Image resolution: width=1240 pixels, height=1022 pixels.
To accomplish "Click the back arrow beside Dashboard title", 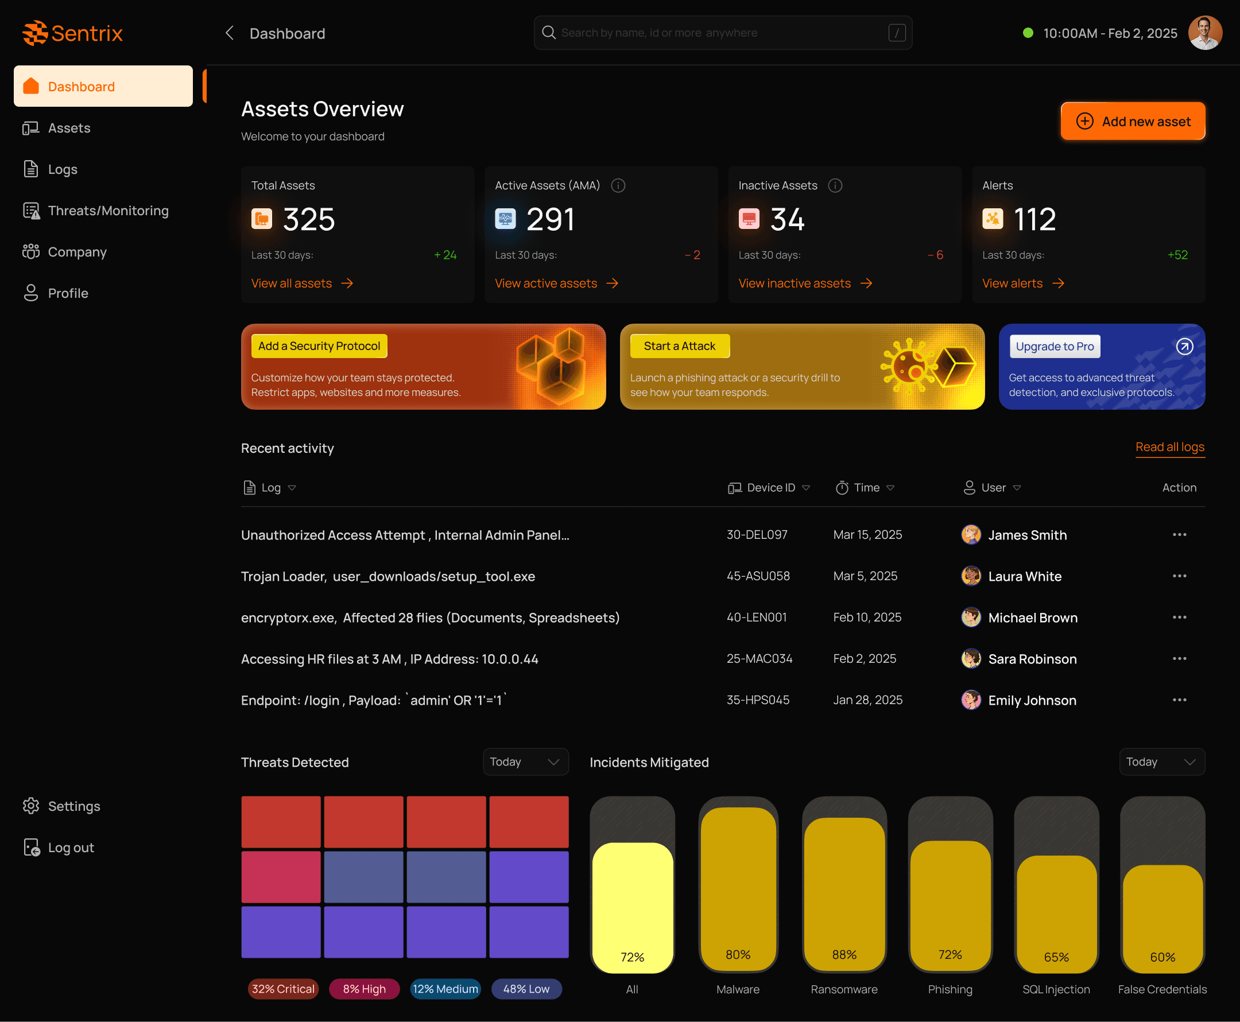I will coord(230,33).
